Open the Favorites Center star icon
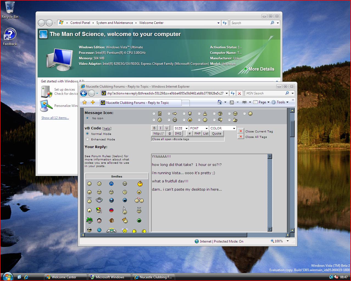The height and width of the screenshot is (281, 351). (x=85, y=102)
